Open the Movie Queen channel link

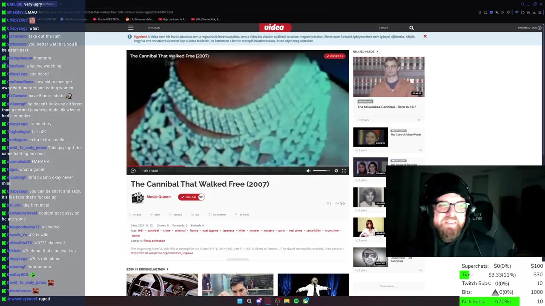coord(158,197)
